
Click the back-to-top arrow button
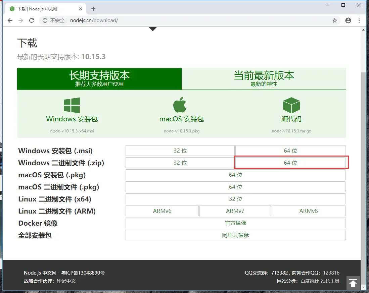(353, 283)
